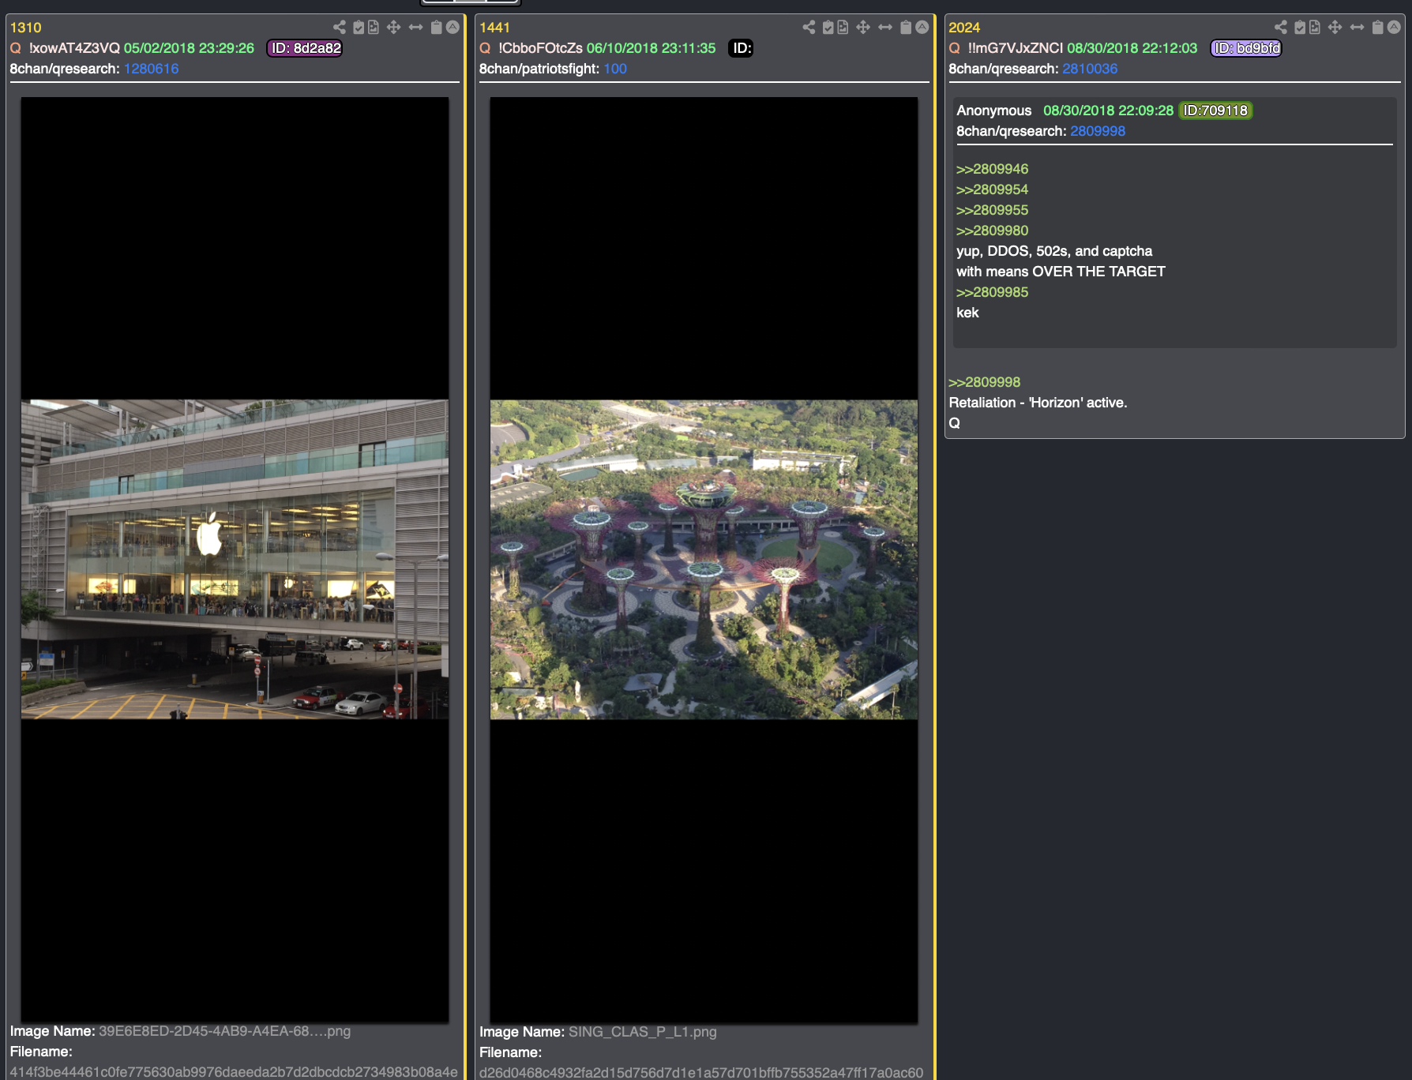This screenshot has height=1080, width=1412.
Task: Open quoted anonymous post link 2809998
Action: [x=1098, y=131]
